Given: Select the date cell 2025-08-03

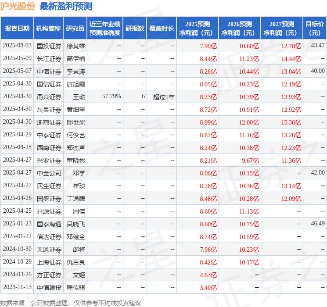Looking at the screenshot, I should (x=17, y=46).
